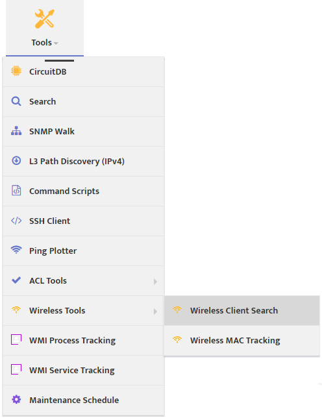Viewport: 322px width, 418px height.
Task: Click the Wireless MAC Tracking wifi icon
Action: [x=177, y=339]
